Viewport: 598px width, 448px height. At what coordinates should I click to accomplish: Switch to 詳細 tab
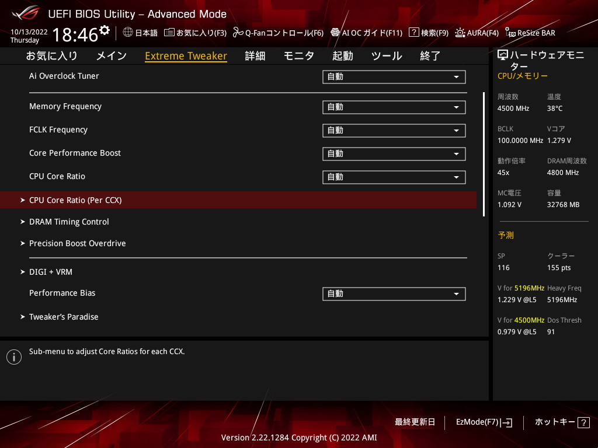255,56
